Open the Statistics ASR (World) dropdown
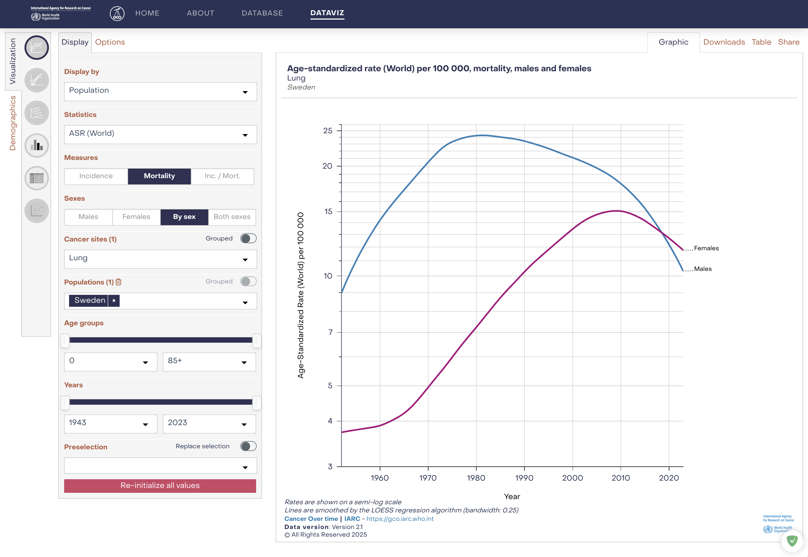The height and width of the screenshot is (557, 808). [160, 134]
